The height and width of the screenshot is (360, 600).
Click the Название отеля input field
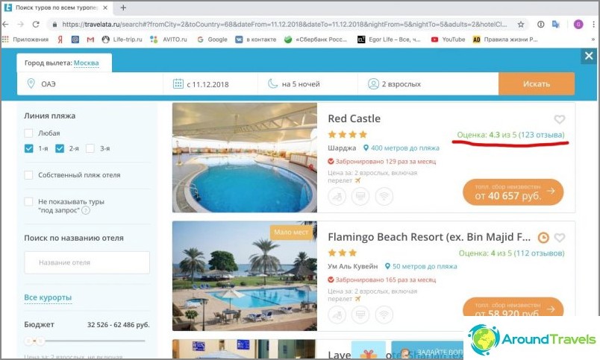(x=87, y=262)
